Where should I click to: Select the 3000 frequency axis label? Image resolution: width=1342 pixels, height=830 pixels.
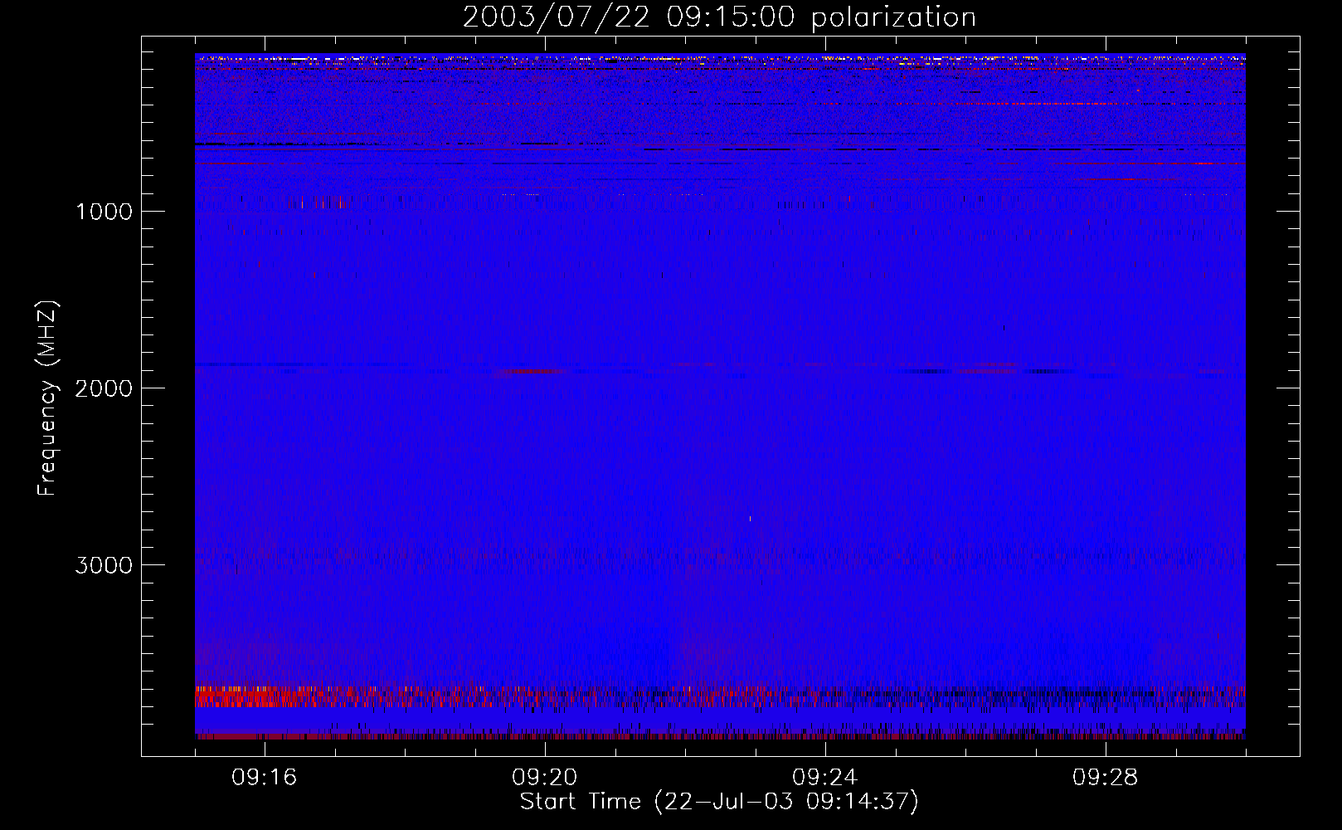[104, 565]
